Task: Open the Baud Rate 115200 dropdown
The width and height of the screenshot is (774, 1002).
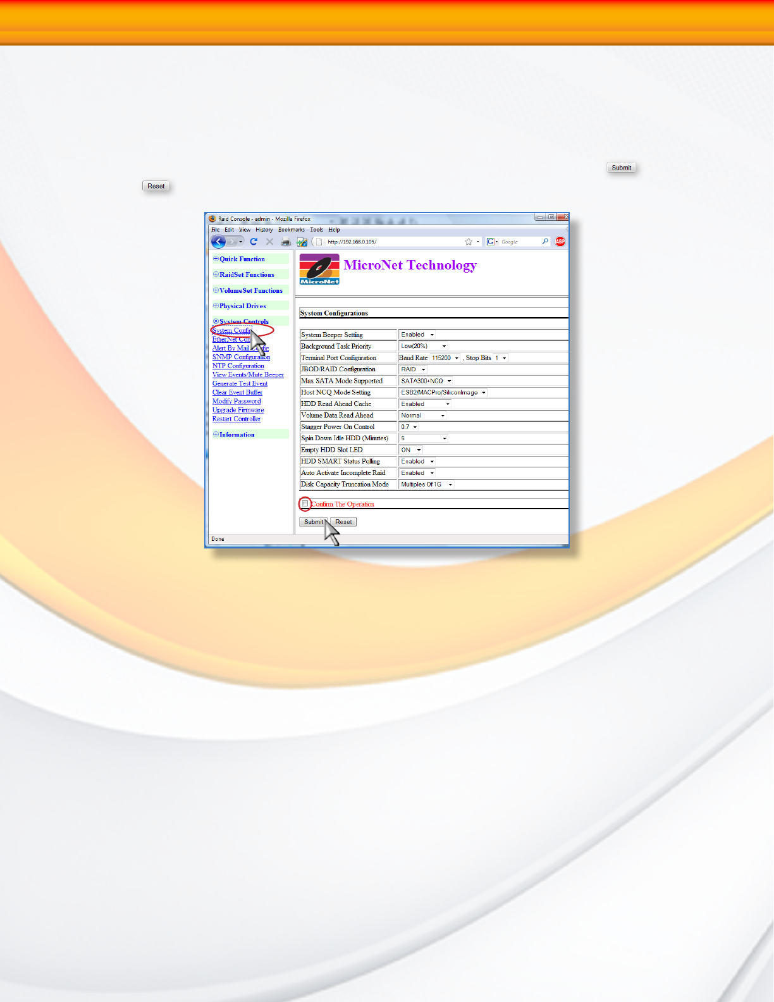Action: pyautogui.click(x=445, y=358)
